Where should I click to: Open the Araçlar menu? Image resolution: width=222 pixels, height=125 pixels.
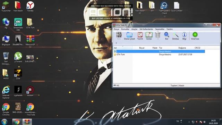(x=134, y=29)
